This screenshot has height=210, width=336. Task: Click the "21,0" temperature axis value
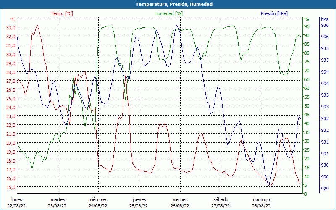pyautogui.click(x=11, y=134)
